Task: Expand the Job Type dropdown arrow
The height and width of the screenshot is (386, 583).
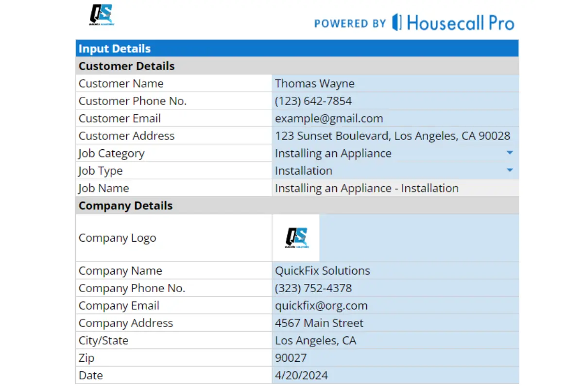Action: [510, 171]
